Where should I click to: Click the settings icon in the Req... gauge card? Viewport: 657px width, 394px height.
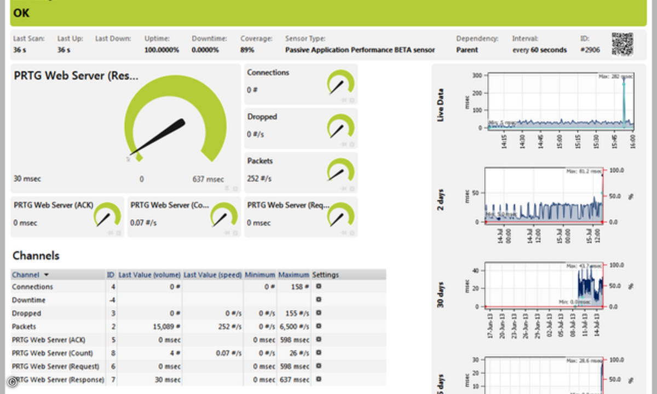[352, 233]
